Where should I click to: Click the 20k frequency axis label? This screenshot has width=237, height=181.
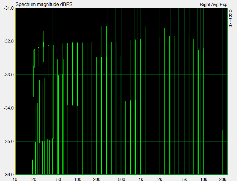point(222,179)
